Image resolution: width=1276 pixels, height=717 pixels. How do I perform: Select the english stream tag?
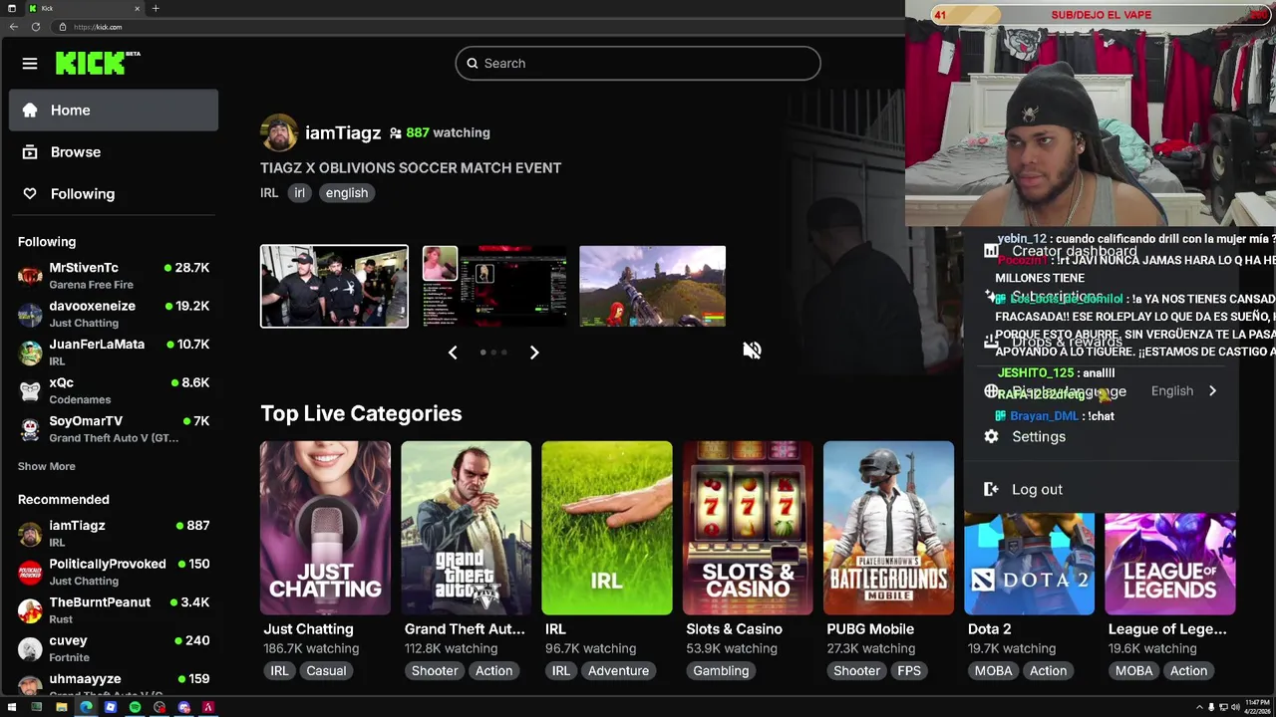pos(346,193)
